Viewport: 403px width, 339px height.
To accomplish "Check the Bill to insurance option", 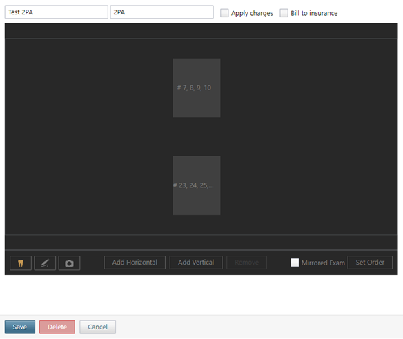I will tap(284, 13).
